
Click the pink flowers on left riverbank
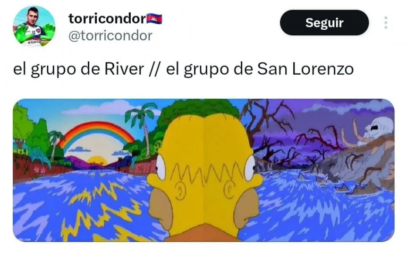click(40, 170)
